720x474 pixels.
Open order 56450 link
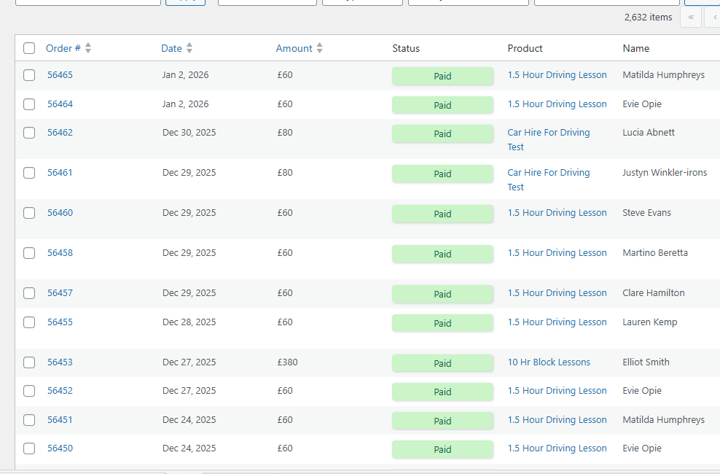coord(60,448)
